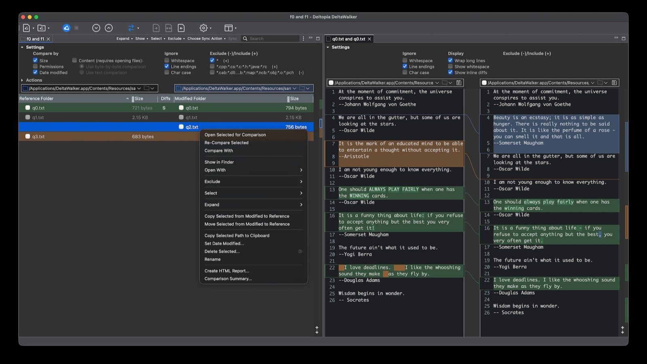Click the swap vertical arrows icon below the folder list
This screenshot has height=364, width=647.
pos(317,330)
